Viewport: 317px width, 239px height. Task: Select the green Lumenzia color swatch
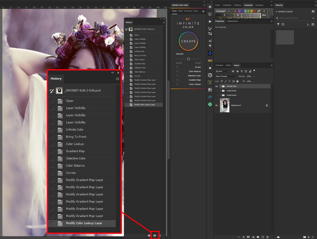(248, 11)
